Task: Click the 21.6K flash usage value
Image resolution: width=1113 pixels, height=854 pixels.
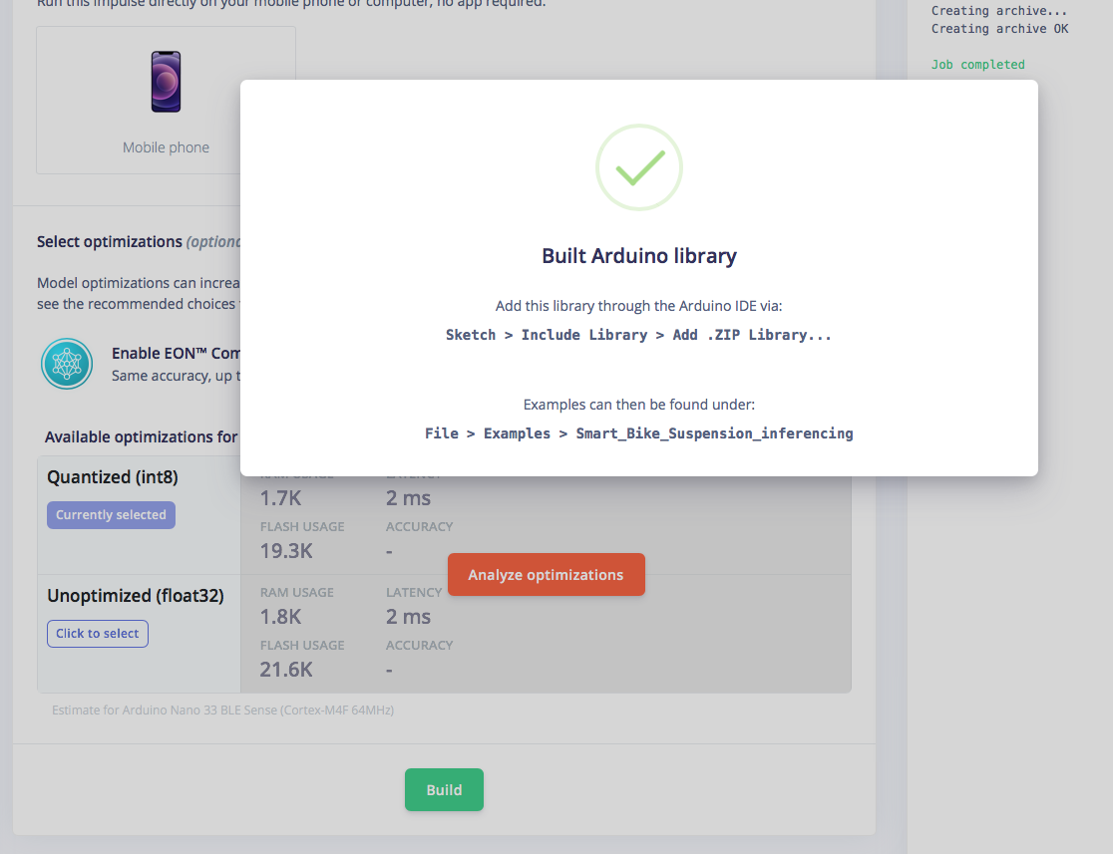Action: point(286,670)
